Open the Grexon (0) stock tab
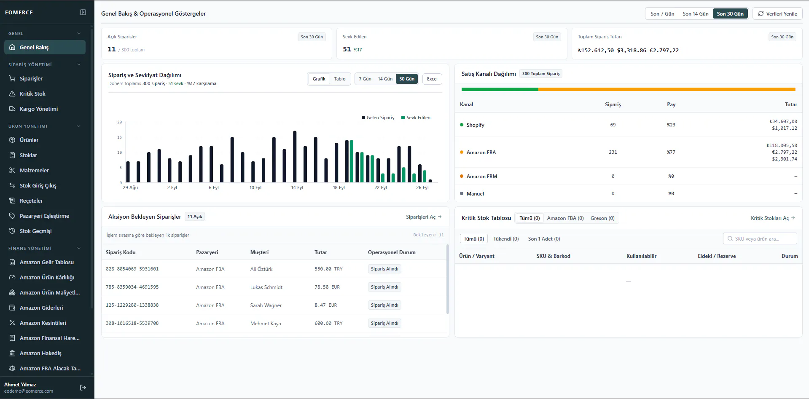Viewport: 809px width, 399px height. point(602,218)
